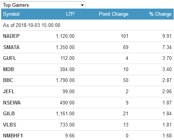
Task: Open the SMATA stock symbol
Action: coord(11,47)
